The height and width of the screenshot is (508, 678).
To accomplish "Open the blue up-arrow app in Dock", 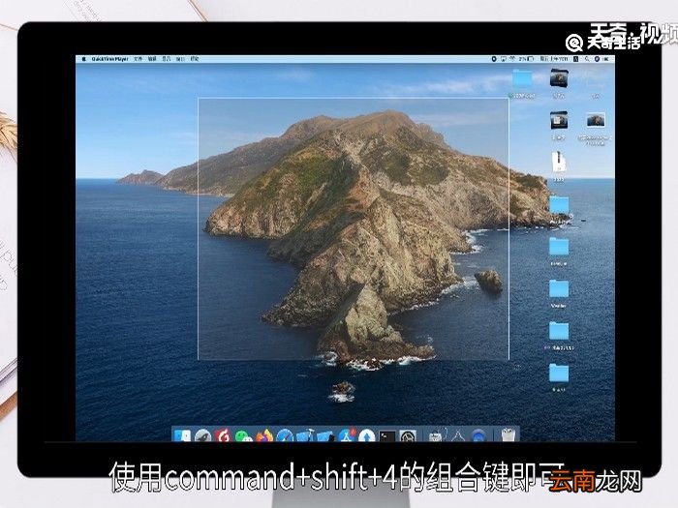I will pyautogui.click(x=367, y=435).
